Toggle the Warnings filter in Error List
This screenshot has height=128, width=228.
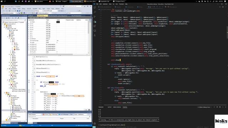(x=53, y=114)
